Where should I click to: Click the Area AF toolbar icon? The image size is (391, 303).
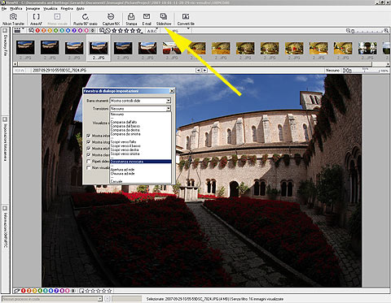[36, 19]
